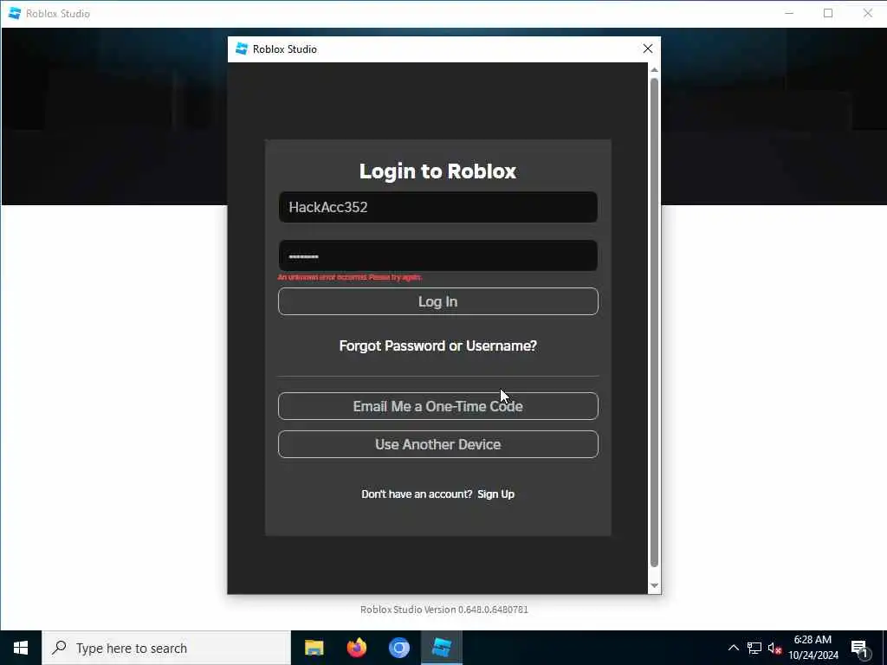Launch Chromium browser from the taskbar
The image size is (887, 665).
coord(398,648)
